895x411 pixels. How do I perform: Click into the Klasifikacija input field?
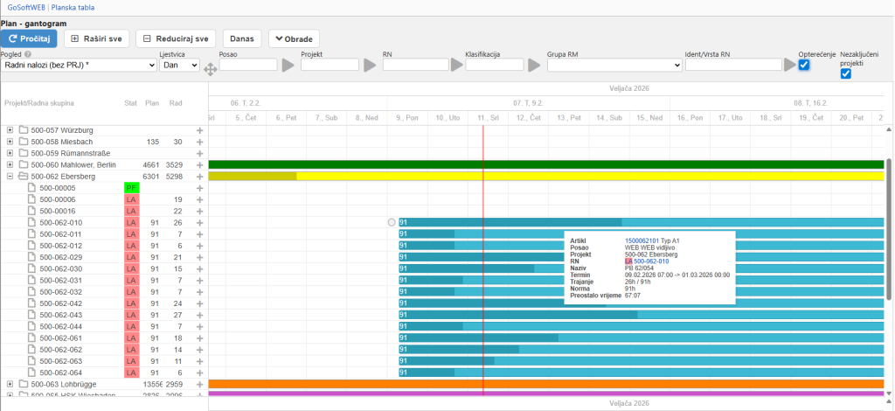pos(495,65)
